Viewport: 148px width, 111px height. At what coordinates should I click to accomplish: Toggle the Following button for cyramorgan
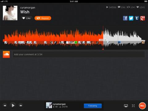pos(93,106)
